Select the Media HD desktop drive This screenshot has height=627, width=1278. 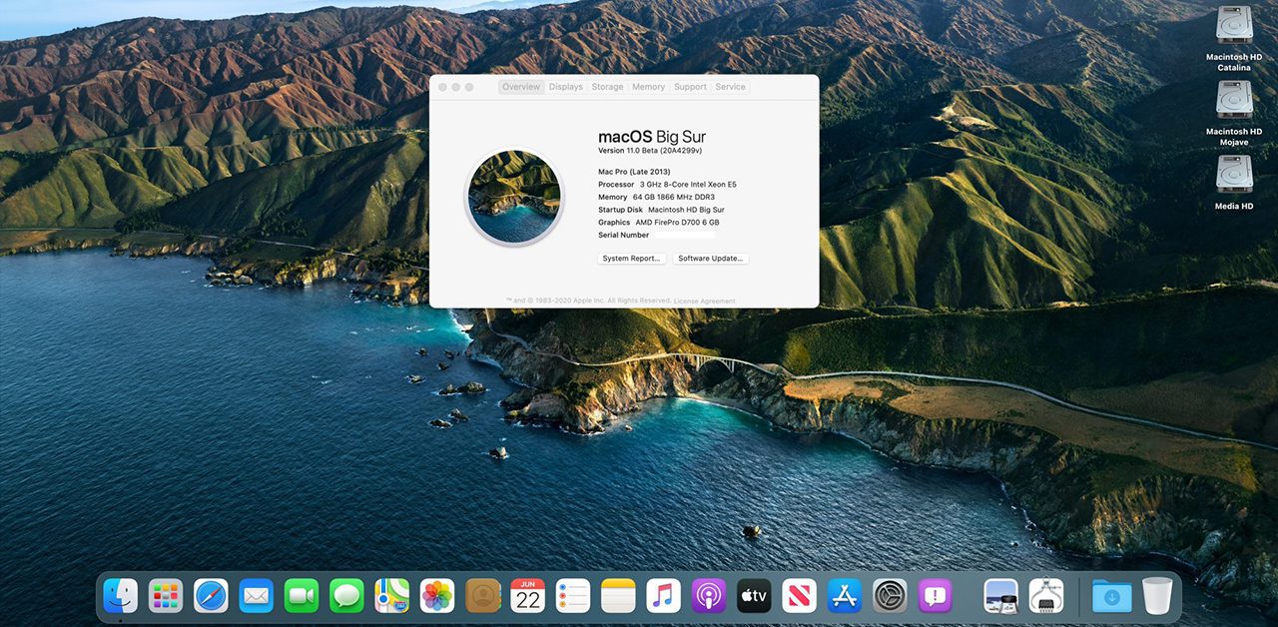pyautogui.click(x=1234, y=183)
